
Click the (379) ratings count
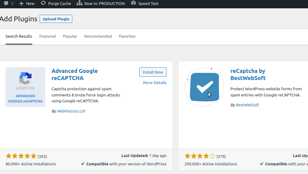221,156
